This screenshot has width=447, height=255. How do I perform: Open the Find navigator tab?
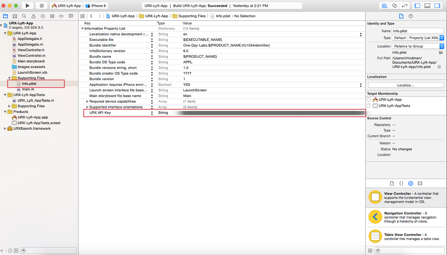click(x=24, y=16)
